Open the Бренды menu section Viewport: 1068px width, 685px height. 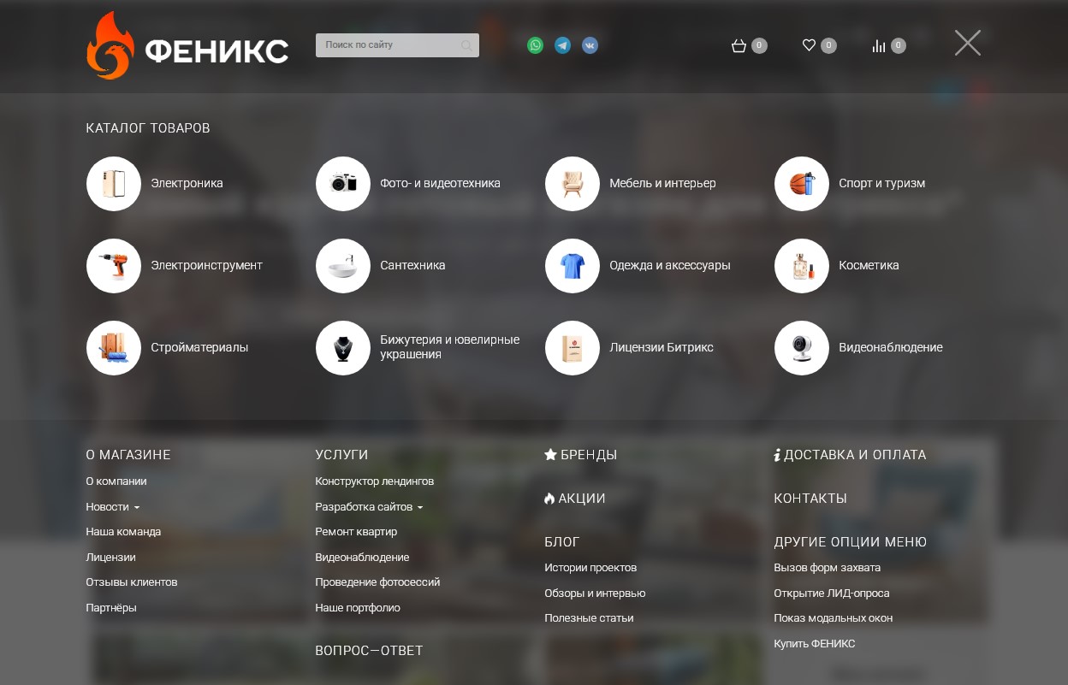point(581,455)
